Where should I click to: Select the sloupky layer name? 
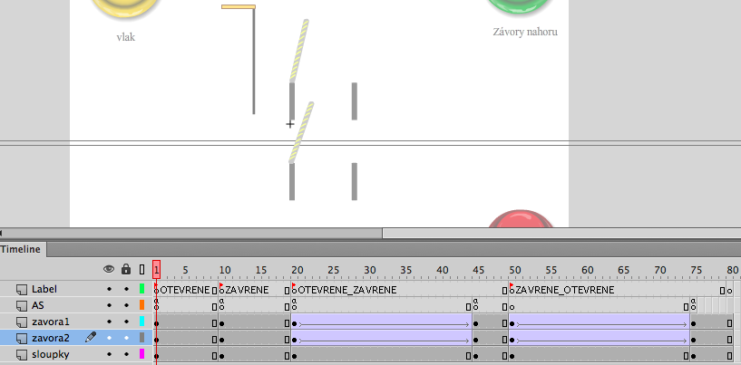point(51,355)
